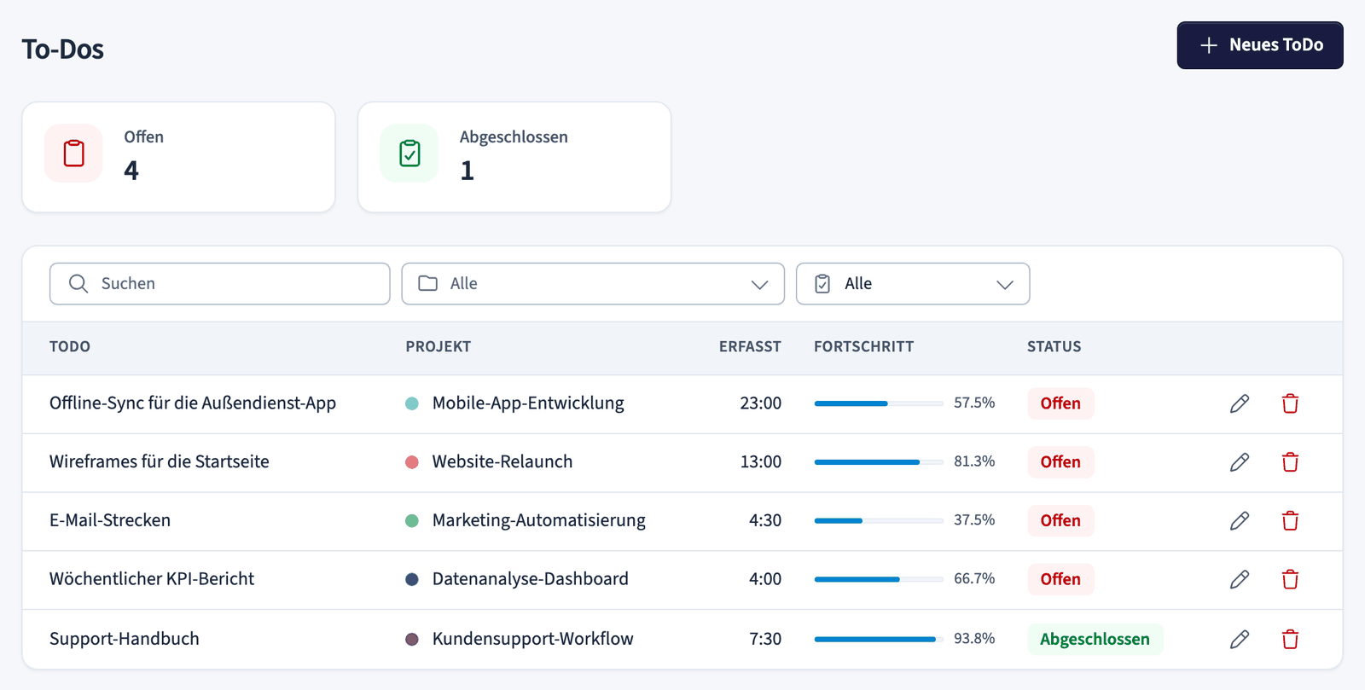Click the Offen status badge for E-Mail-Strecken
This screenshot has width=1365, height=690.
pos(1060,521)
